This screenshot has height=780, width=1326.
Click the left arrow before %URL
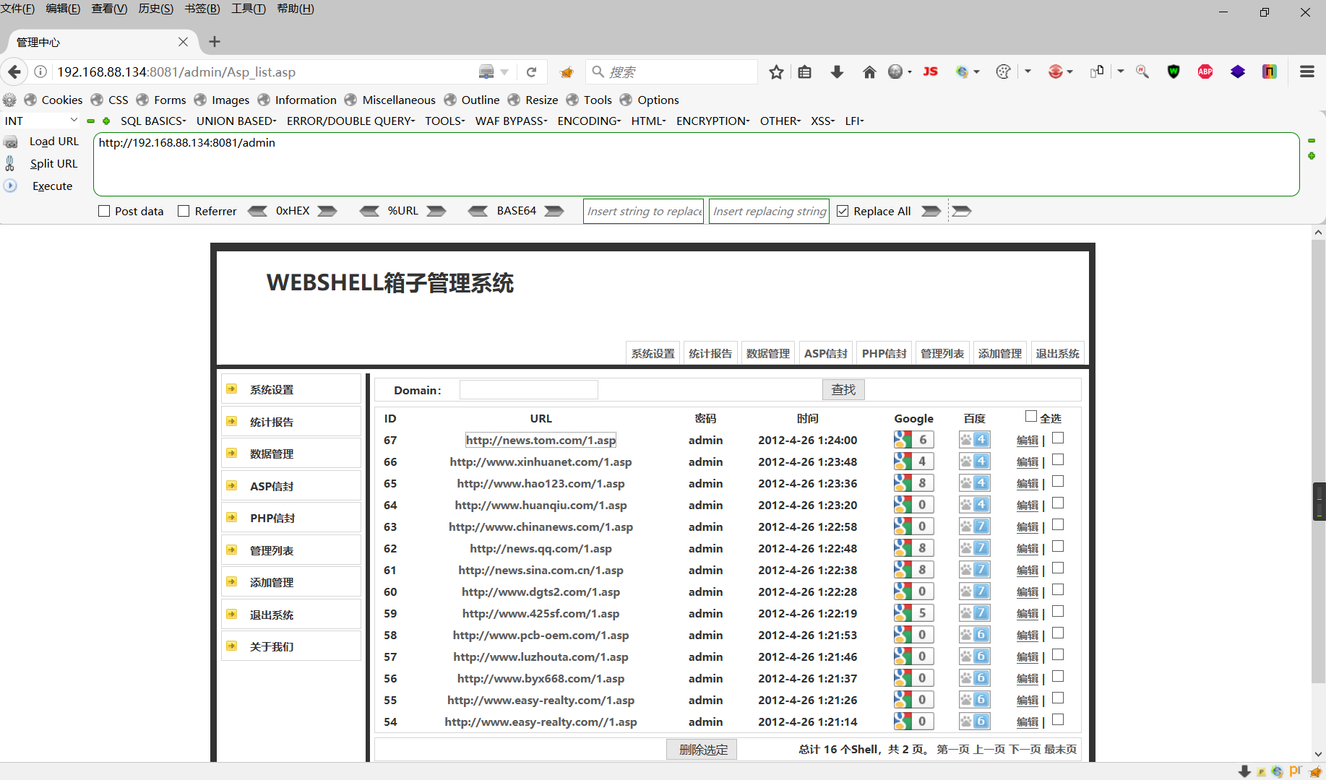(x=369, y=211)
